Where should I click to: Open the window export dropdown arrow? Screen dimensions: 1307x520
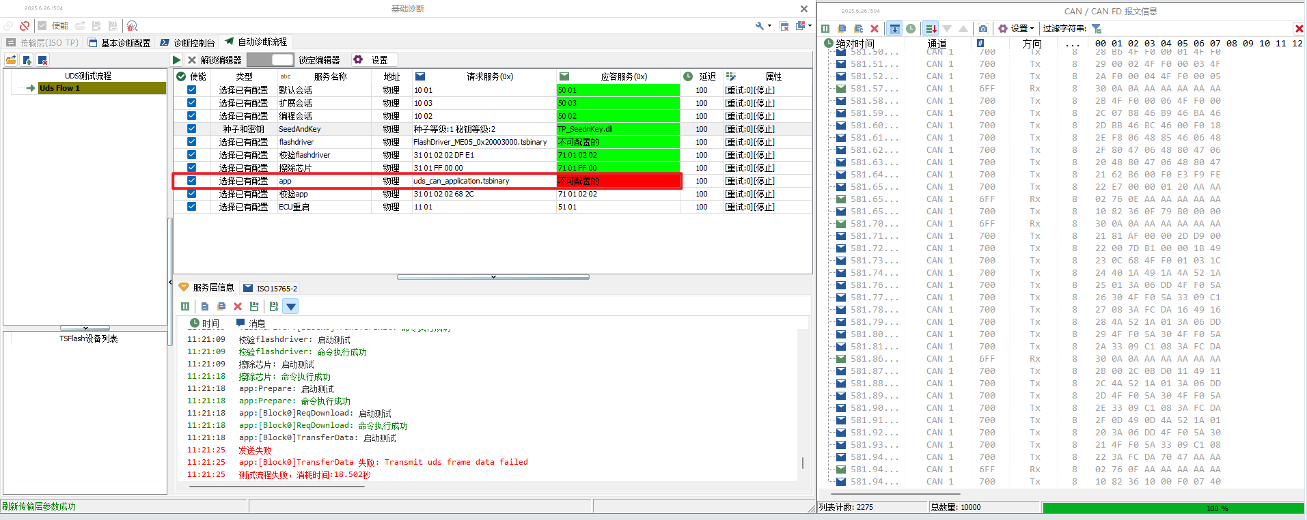pos(810,26)
